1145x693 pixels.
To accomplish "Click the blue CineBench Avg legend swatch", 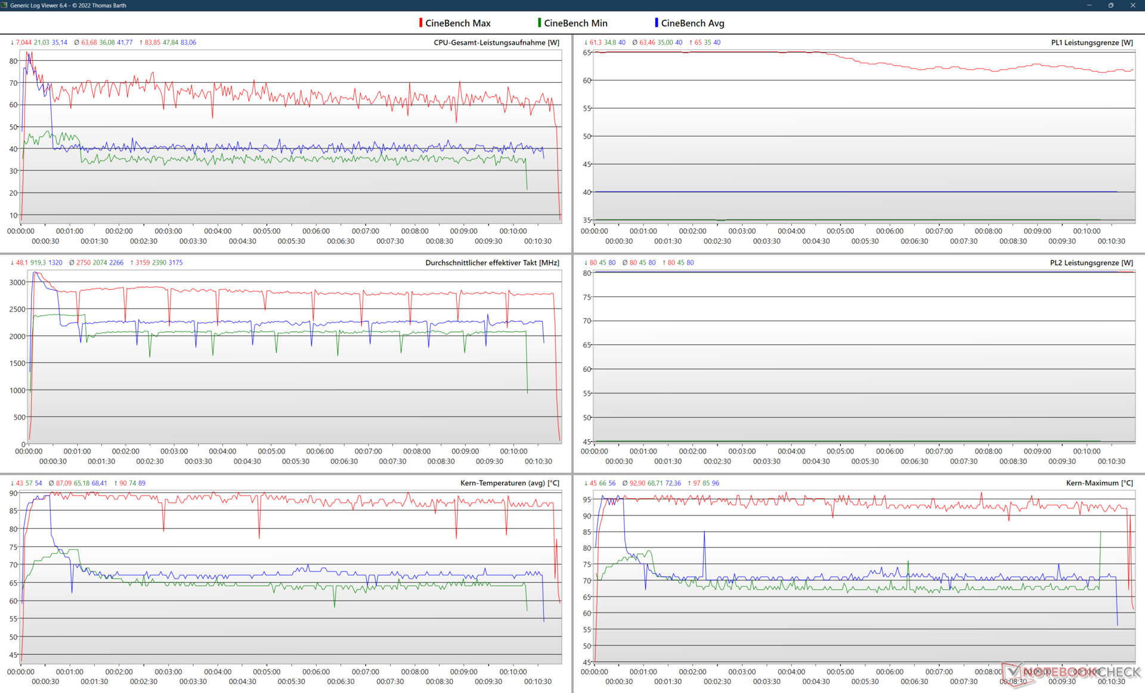I will click(x=657, y=23).
